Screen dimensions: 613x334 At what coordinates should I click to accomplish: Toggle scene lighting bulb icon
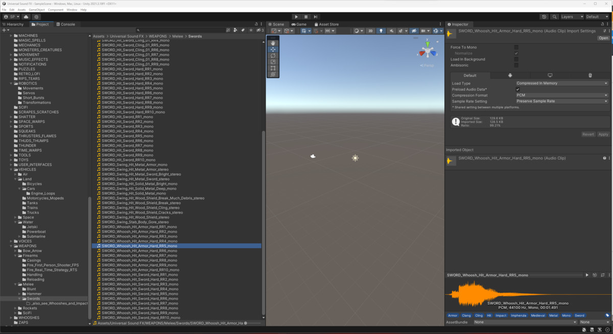pyautogui.click(x=381, y=31)
